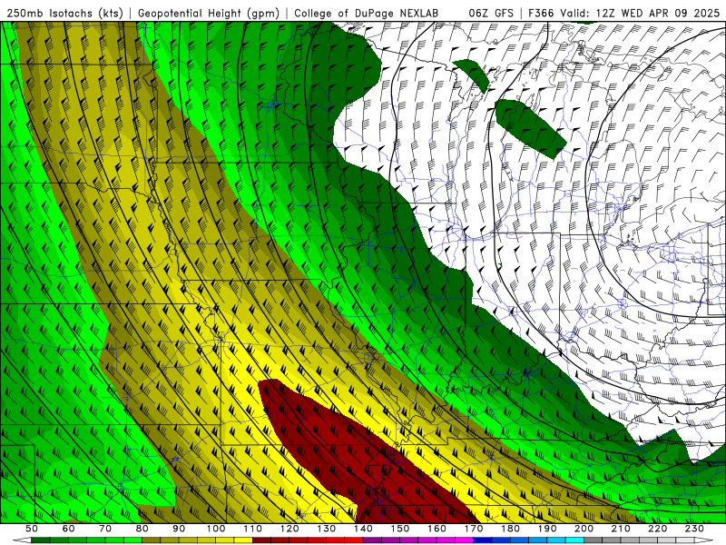The image size is (726, 545).
Task: Select the bright yellow swatch just before 110
Action: tap(243, 540)
